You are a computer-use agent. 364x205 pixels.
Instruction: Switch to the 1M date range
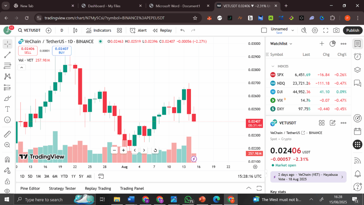point(38,177)
